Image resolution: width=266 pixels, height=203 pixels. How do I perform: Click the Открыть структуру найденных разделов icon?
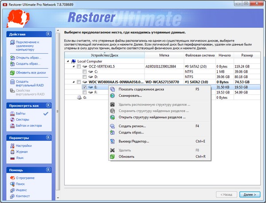[x=112, y=117]
